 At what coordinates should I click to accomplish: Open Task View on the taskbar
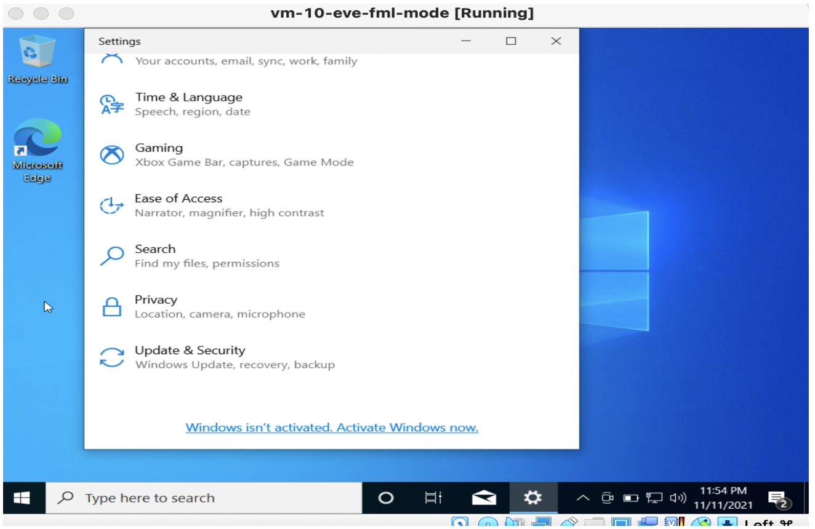[x=433, y=498]
